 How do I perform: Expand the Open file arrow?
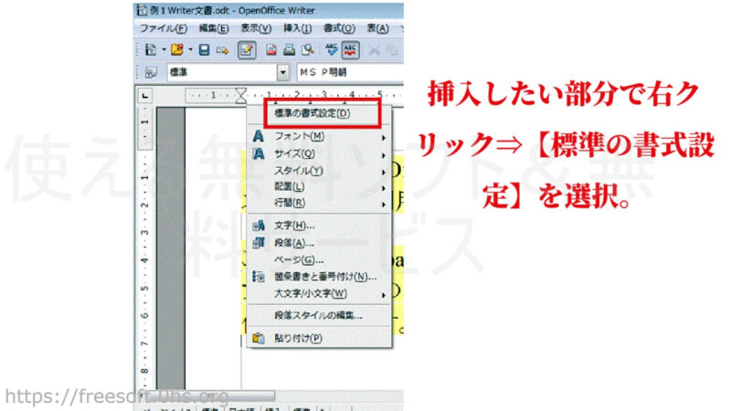190,49
